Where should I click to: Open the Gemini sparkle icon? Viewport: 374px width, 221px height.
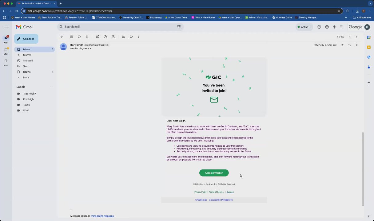(x=334, y=27)
